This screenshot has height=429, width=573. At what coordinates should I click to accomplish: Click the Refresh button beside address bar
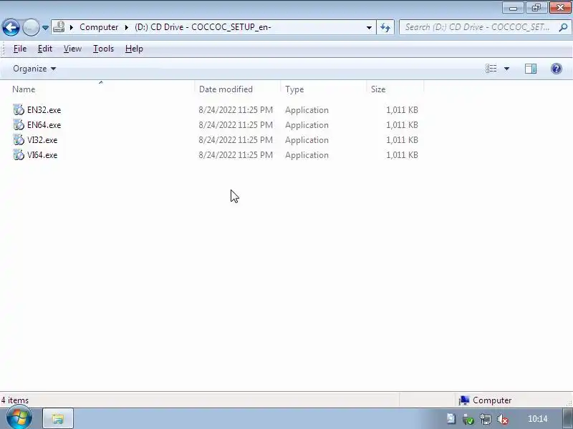pyautogui.click(x=385, y=27)
